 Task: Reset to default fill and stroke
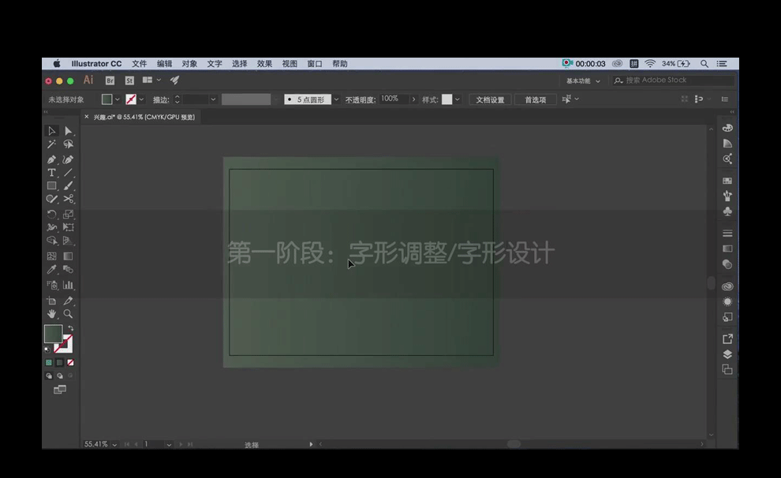(47, 350)
